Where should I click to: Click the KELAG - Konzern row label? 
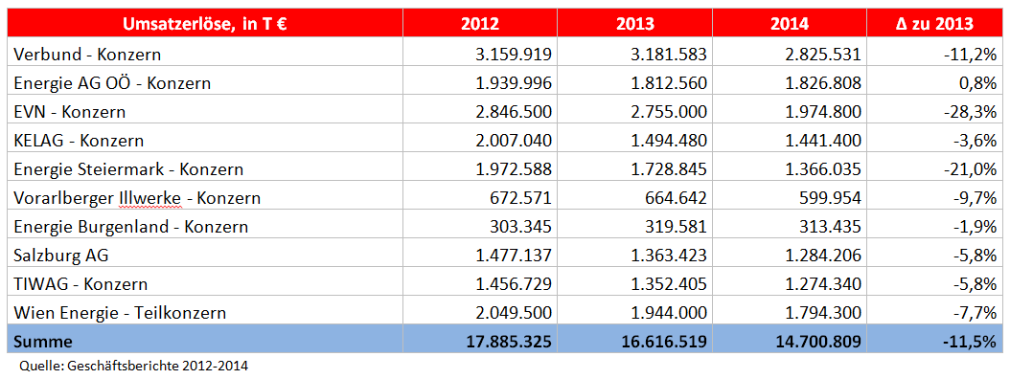tap(79, 141)
